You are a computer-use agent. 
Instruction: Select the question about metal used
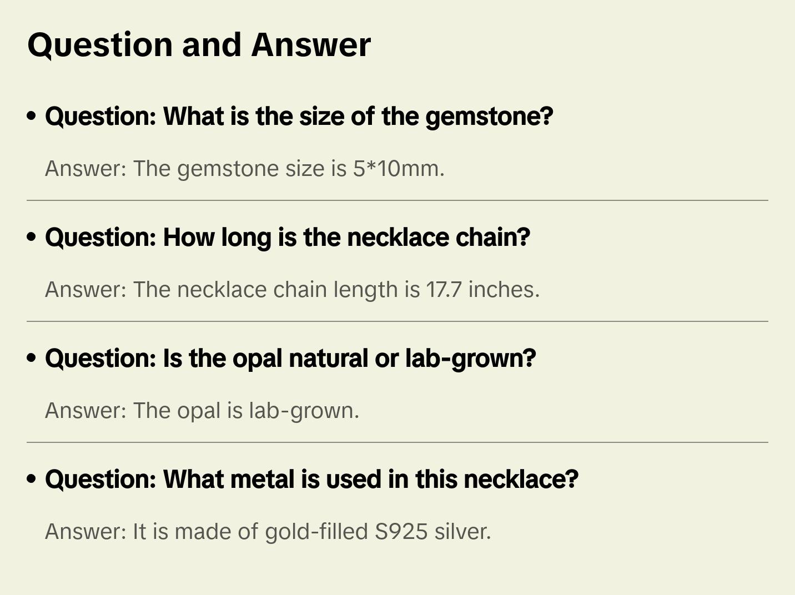311,480
